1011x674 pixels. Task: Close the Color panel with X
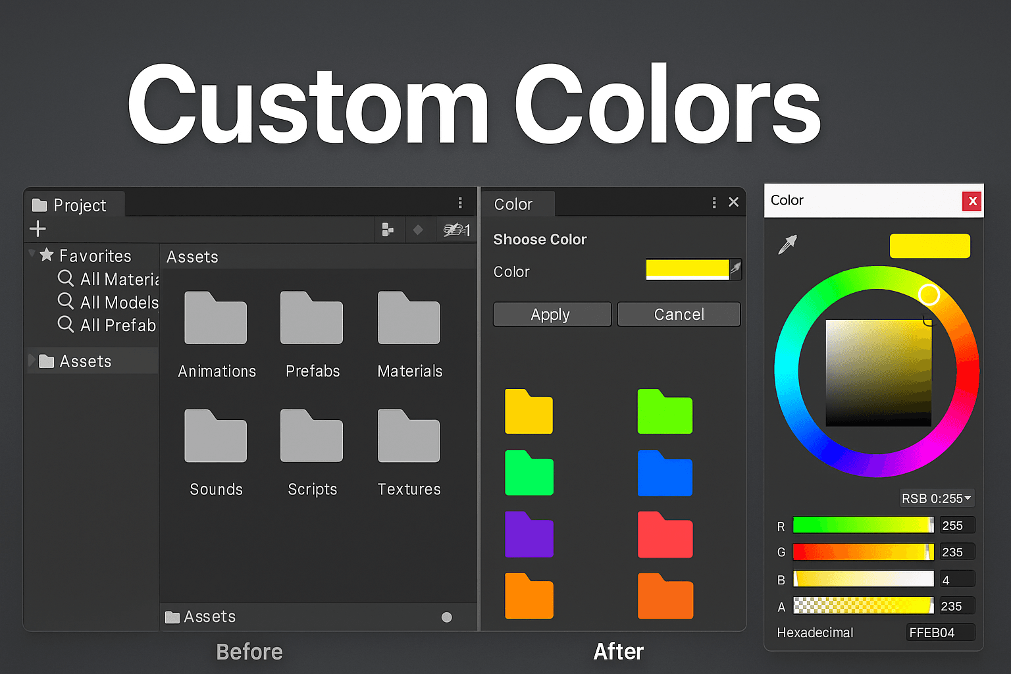734,202
